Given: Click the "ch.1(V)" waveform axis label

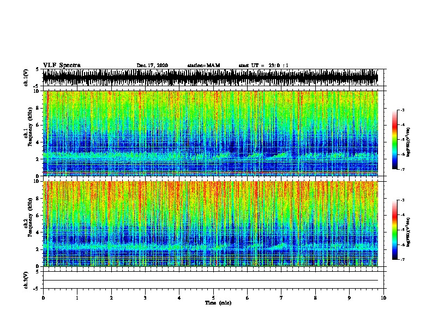Looking at the screenshot, I should tap(26, 77).
